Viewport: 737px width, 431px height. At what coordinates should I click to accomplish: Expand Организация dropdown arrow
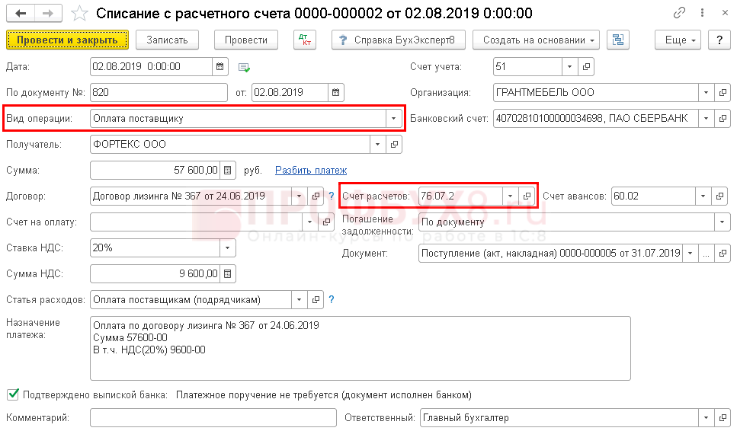point(706,92)
